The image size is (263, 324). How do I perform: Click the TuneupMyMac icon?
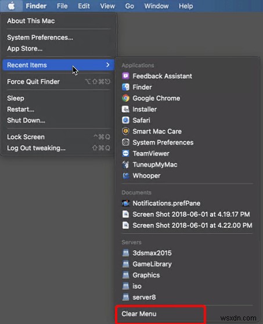click(125, 165)
